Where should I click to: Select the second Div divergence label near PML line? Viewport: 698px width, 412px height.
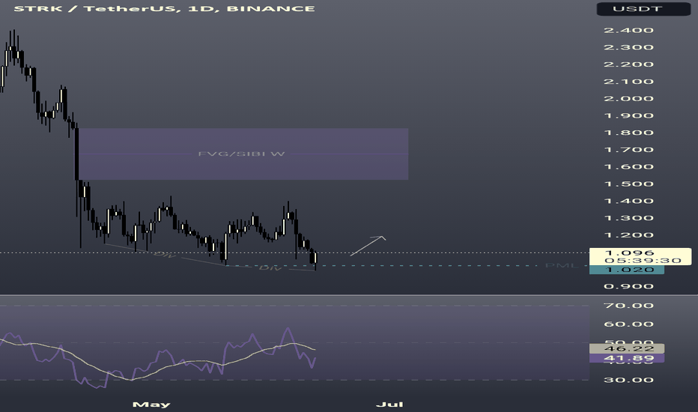click(270, 267)
